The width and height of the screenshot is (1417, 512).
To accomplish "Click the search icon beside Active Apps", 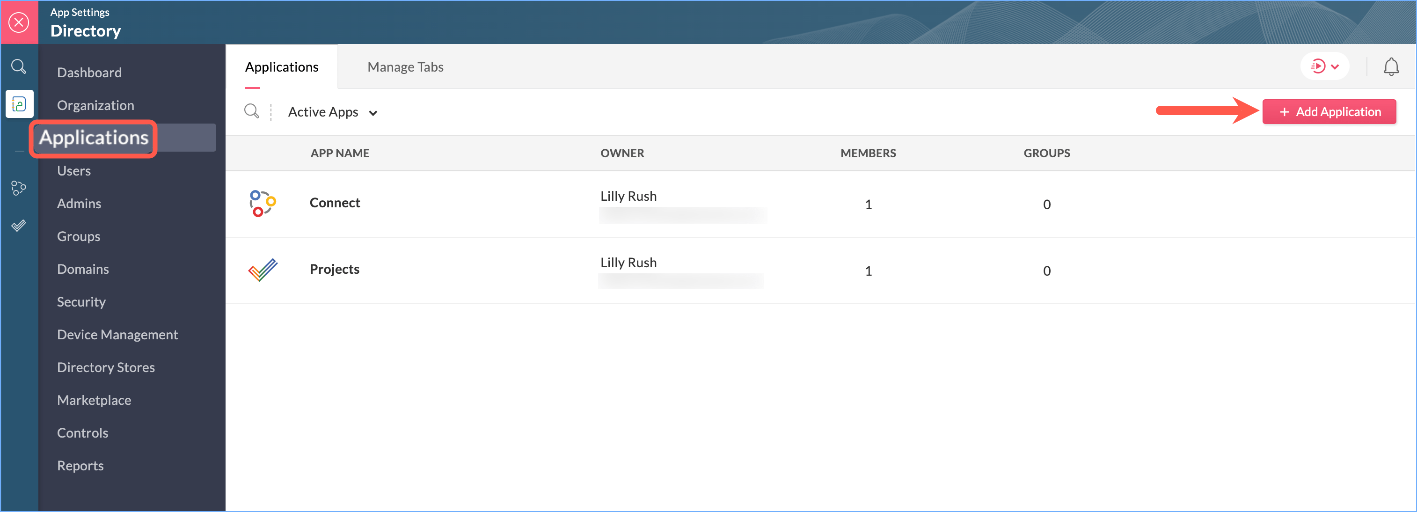I will click(251, 112).
